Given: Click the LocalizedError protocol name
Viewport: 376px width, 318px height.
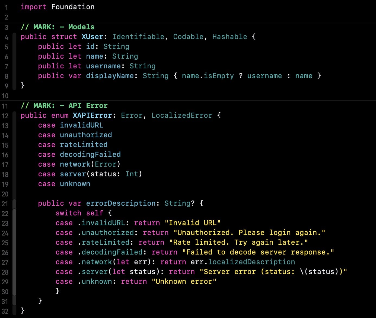Looking at the screenshot, I should click(182, 115).
